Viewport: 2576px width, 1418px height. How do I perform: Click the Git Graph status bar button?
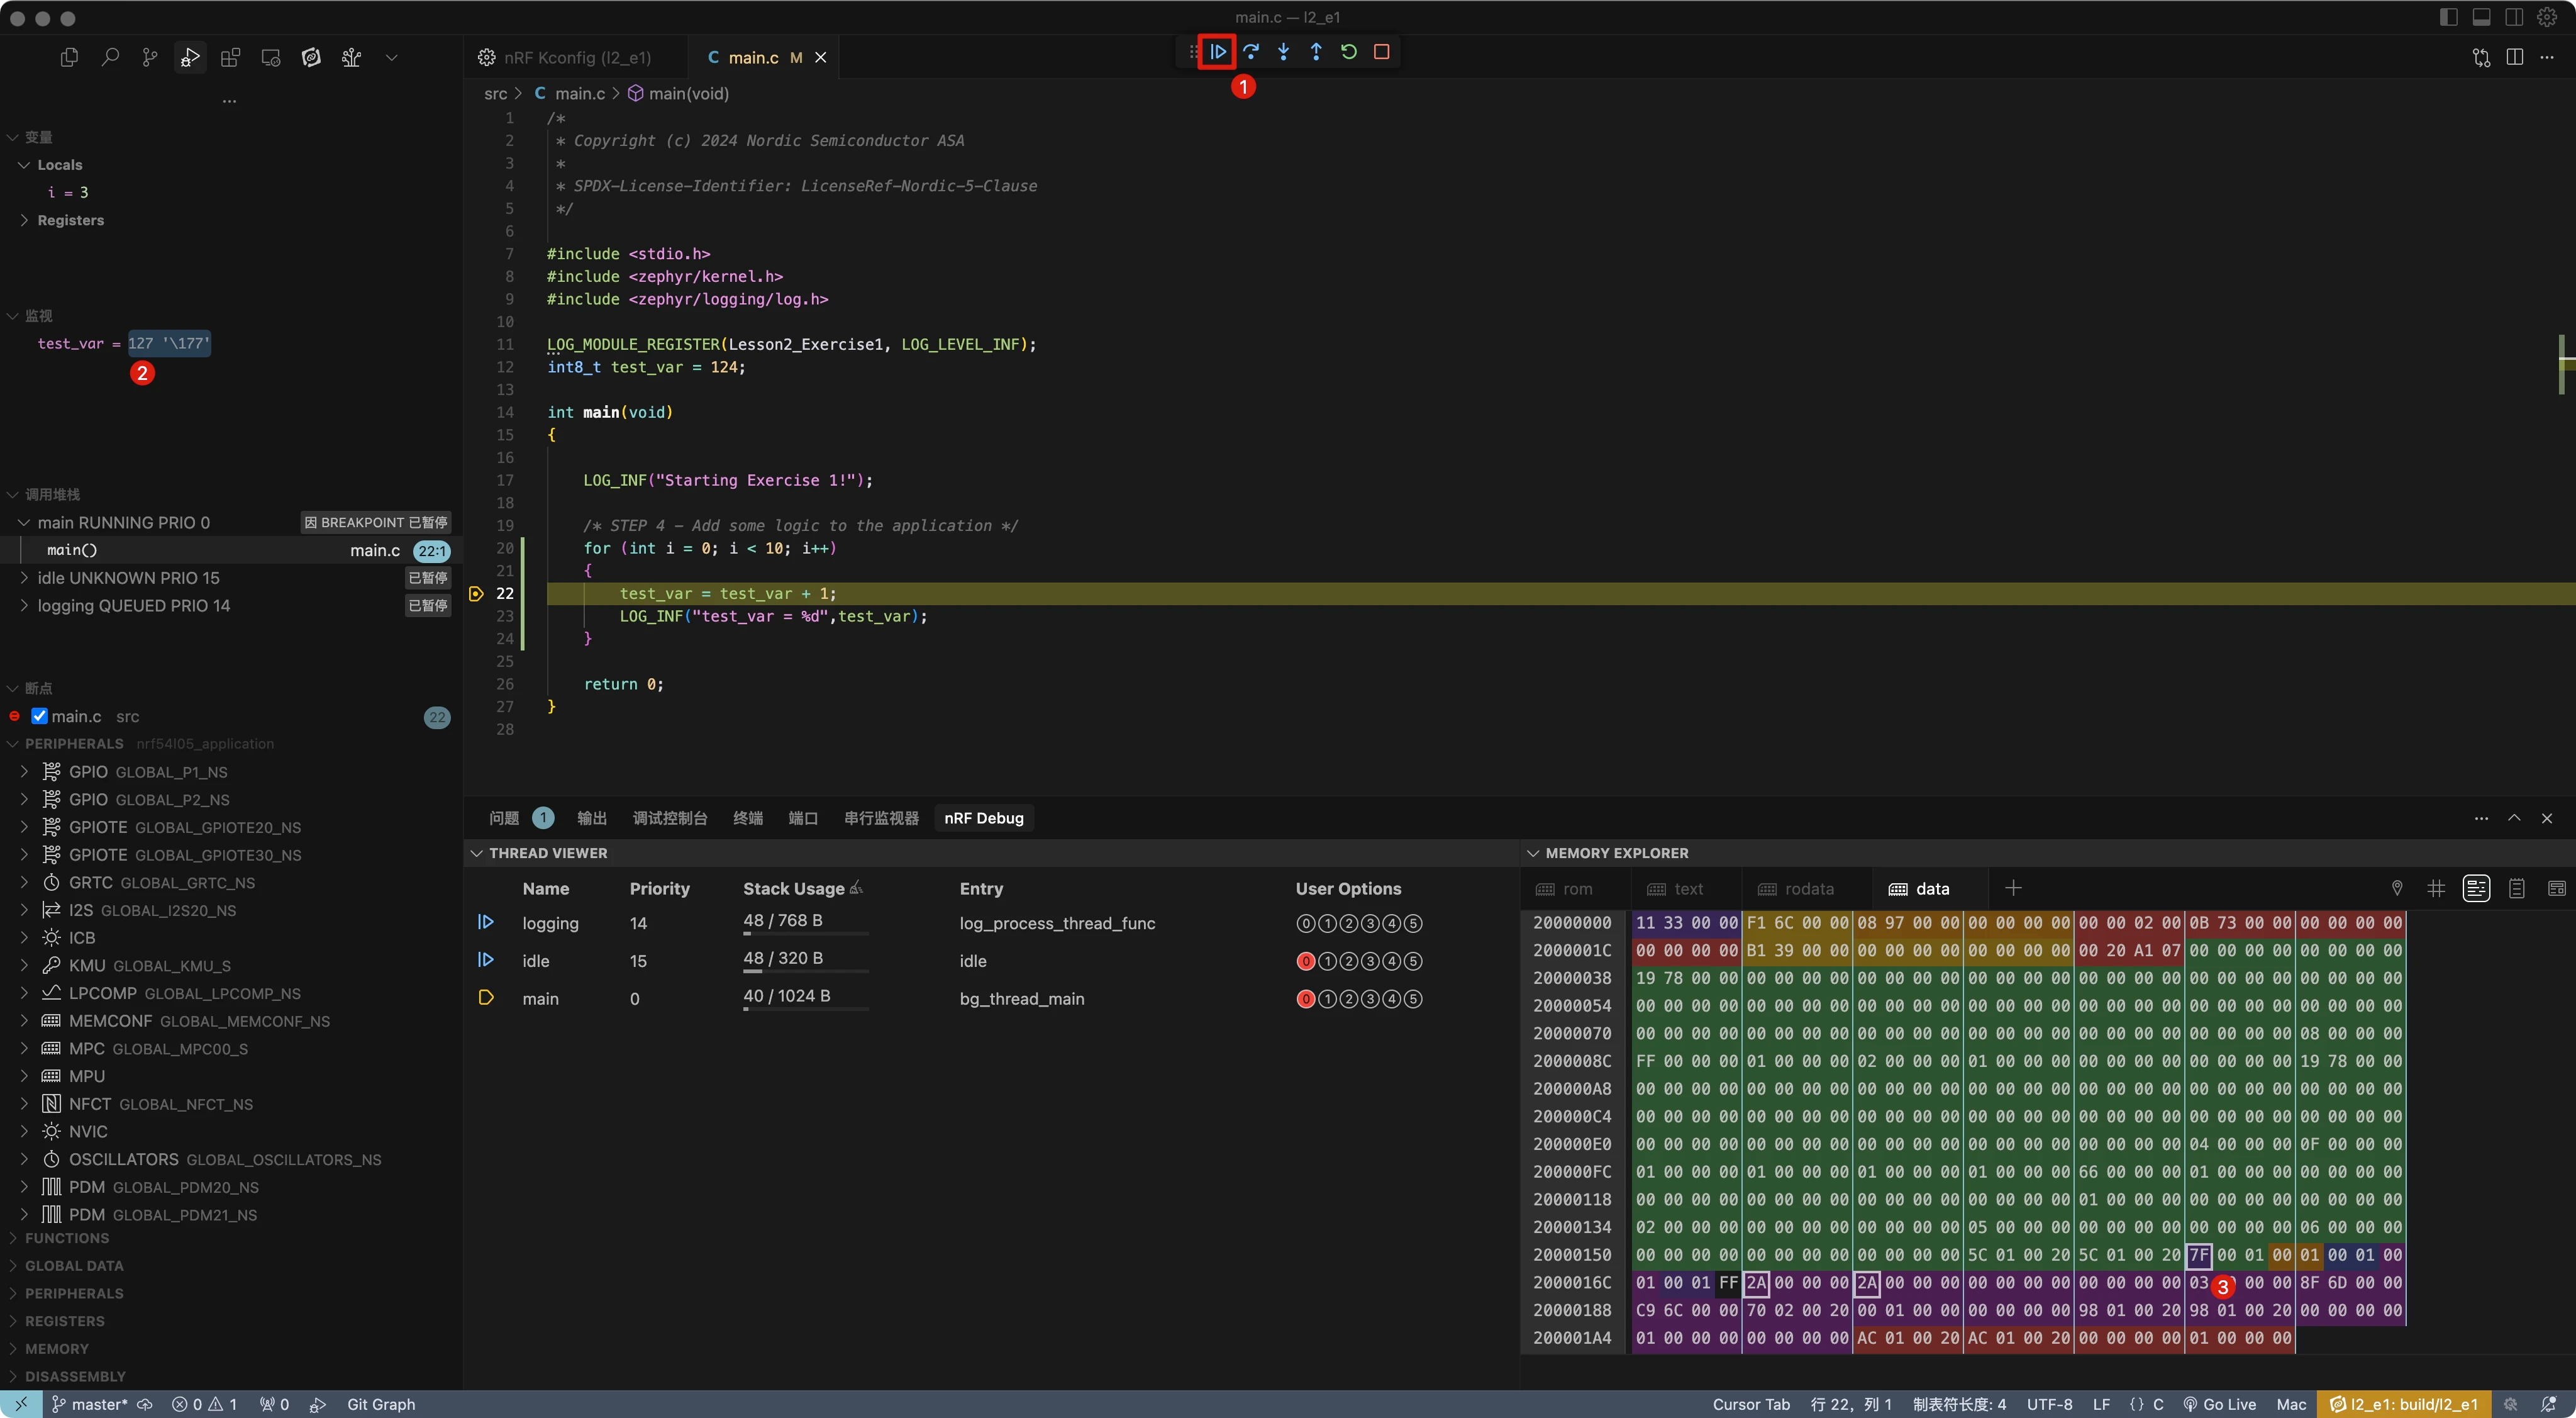click(380, 1404)
